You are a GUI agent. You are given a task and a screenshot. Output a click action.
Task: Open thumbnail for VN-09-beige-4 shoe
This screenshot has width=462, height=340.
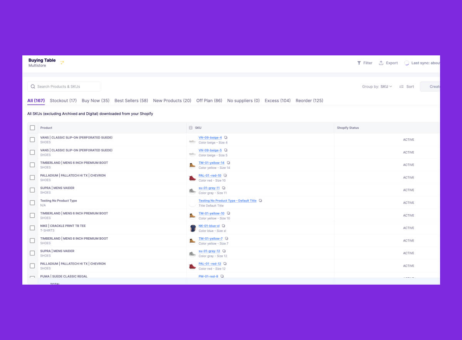point(192,140)
